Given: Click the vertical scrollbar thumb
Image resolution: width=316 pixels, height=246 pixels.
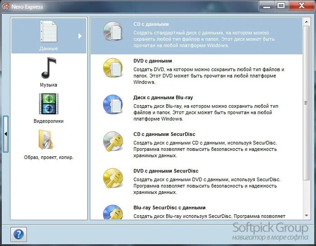Looking at the screenshot, I should tap(306, 103).
